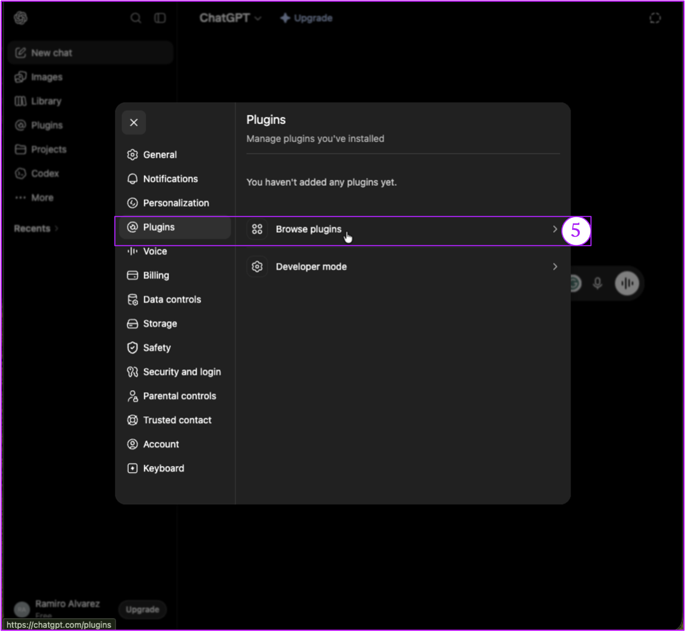Image resolution: width=686 pixels, height=632 pixels.
Task: Click the Voice waveform icon in settings
Action: [132, 251]
